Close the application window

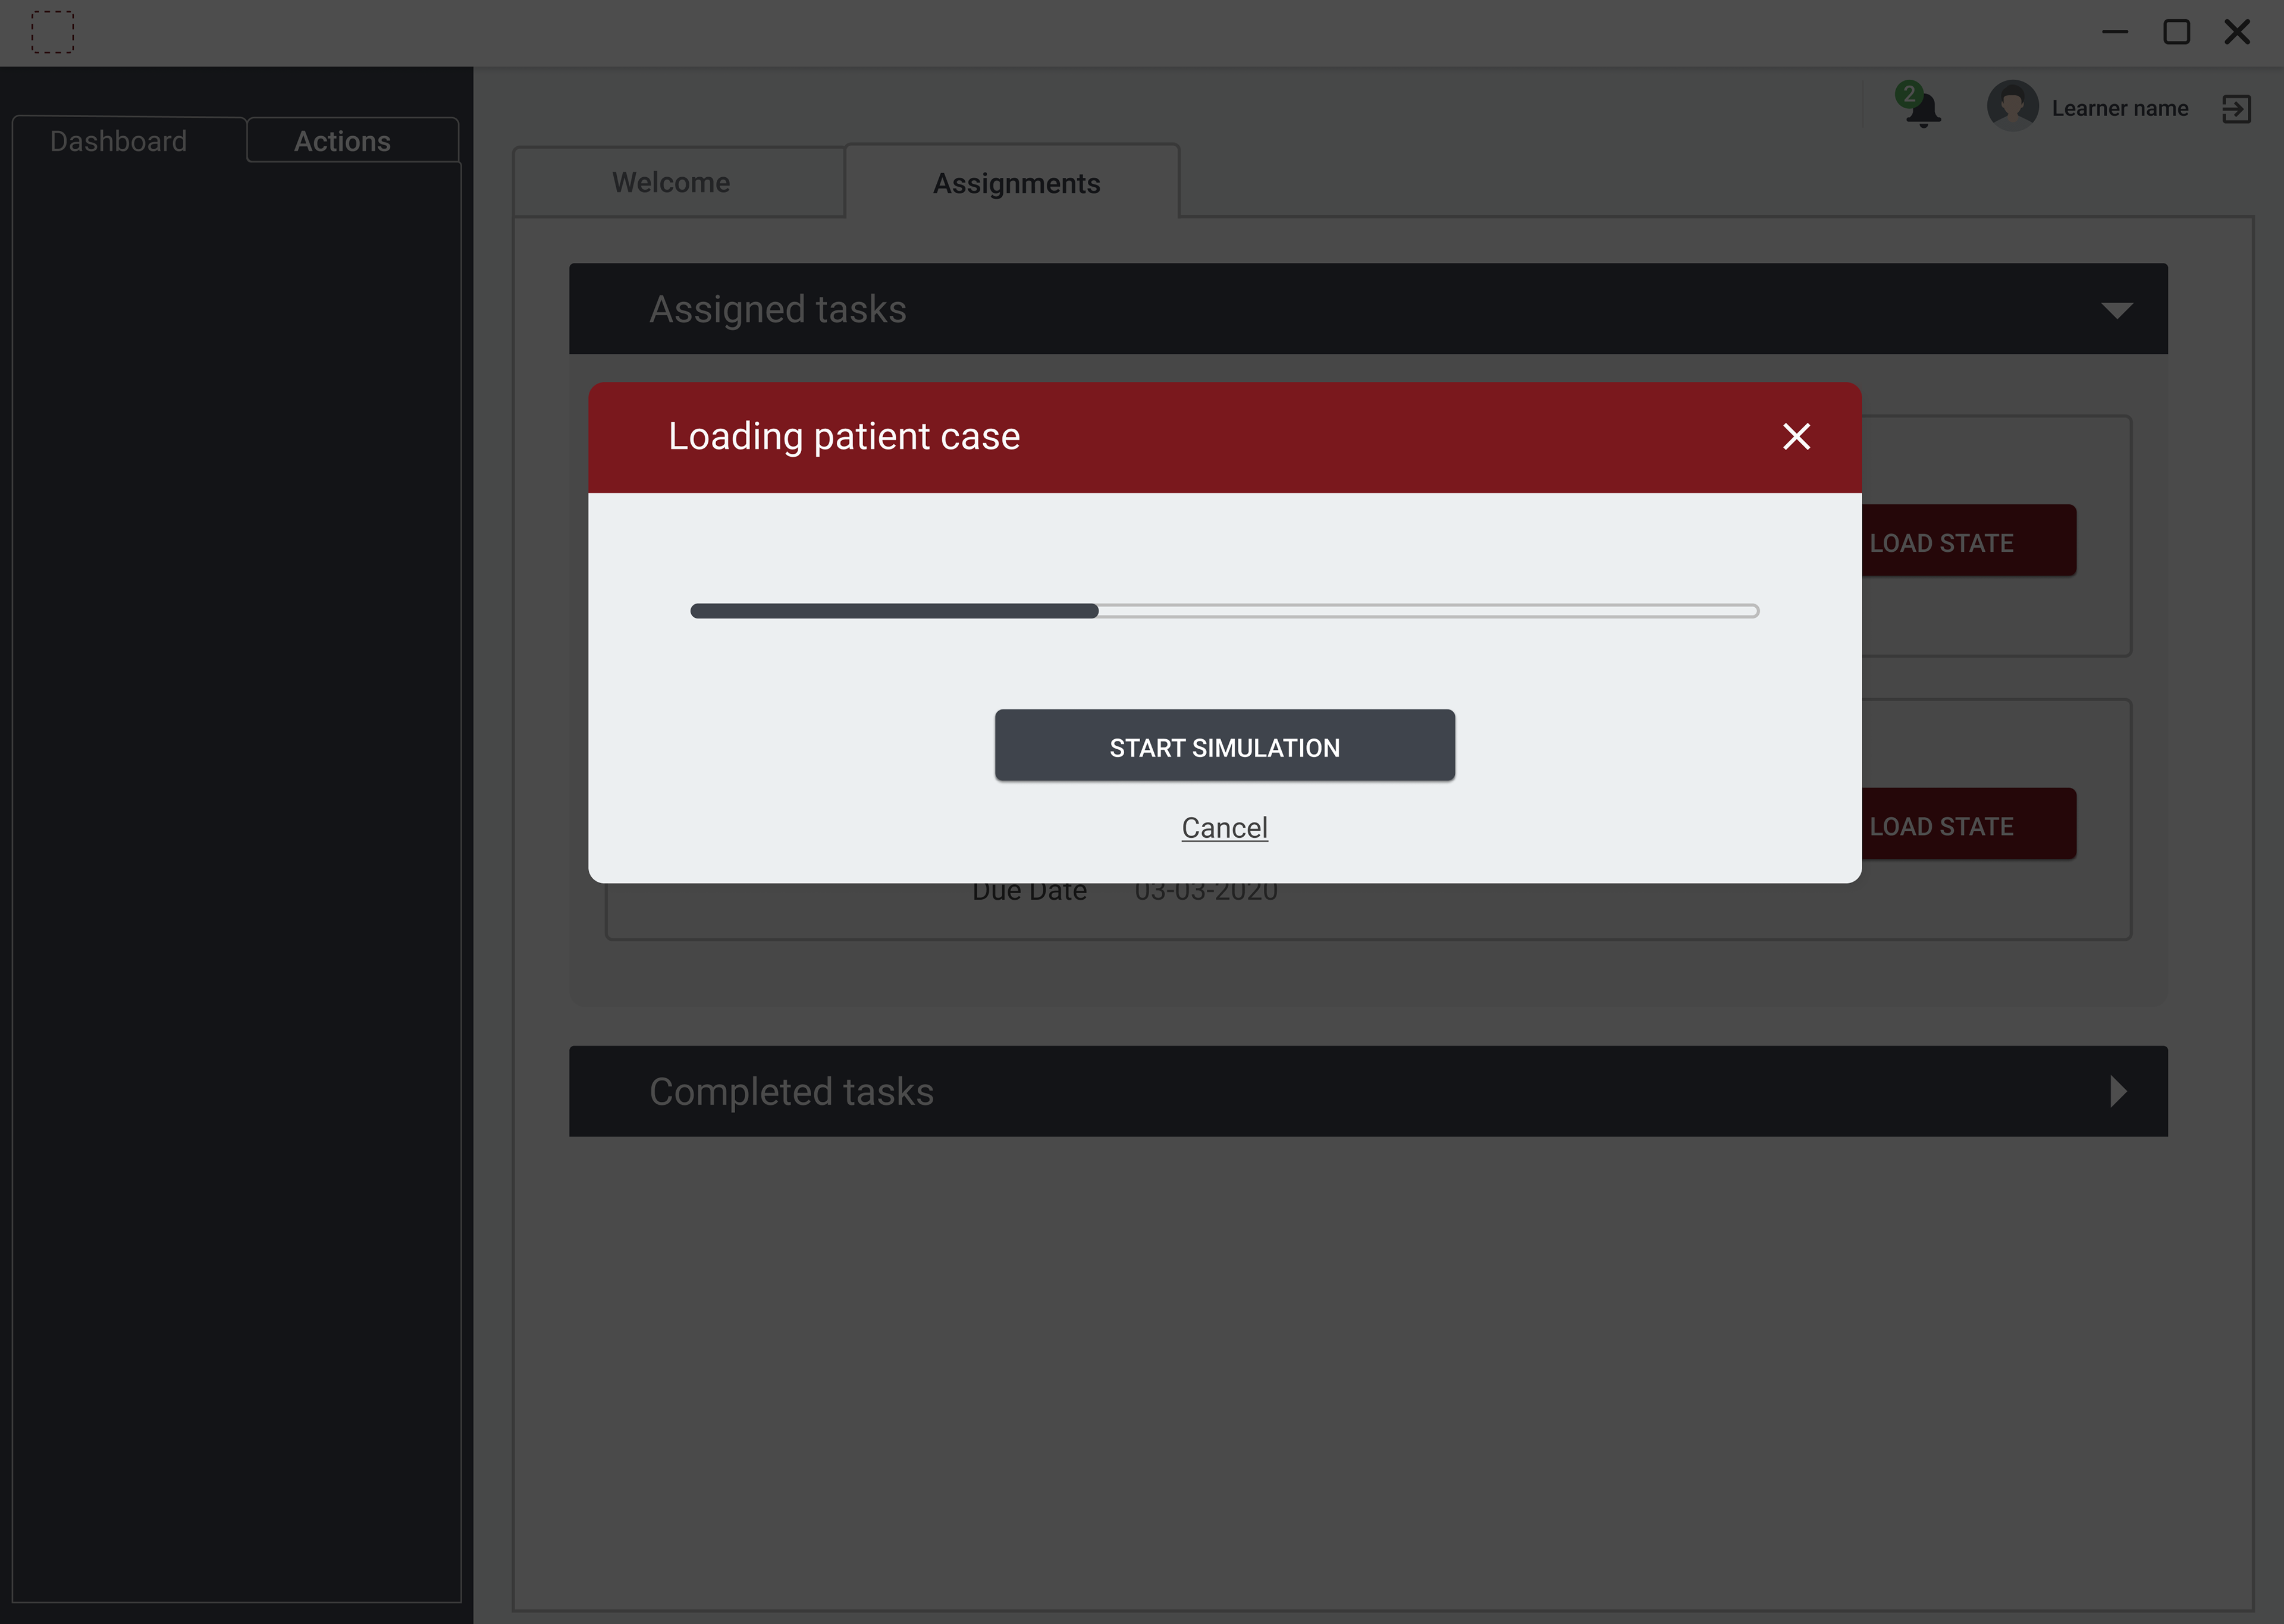pos(2237,32)
